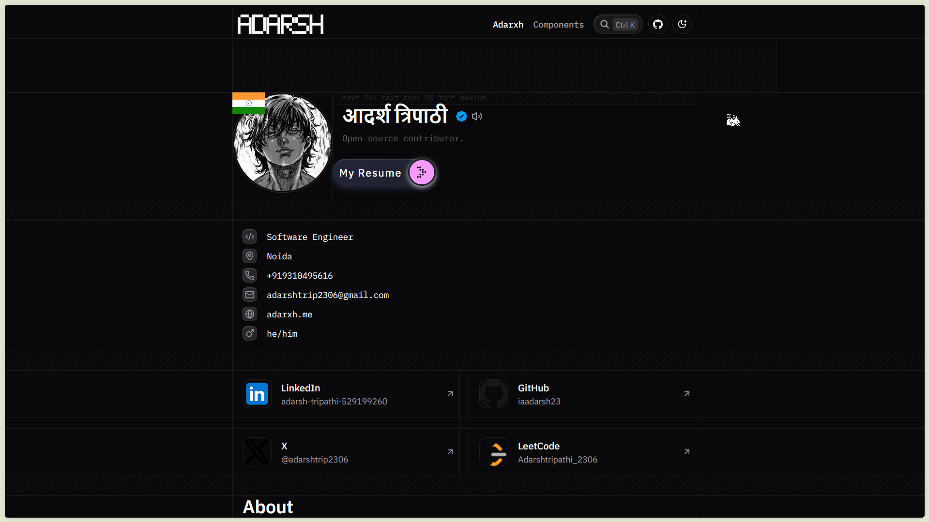Toggle dark mode with the moon icon

pyautogui.click(x=682, y=24)
